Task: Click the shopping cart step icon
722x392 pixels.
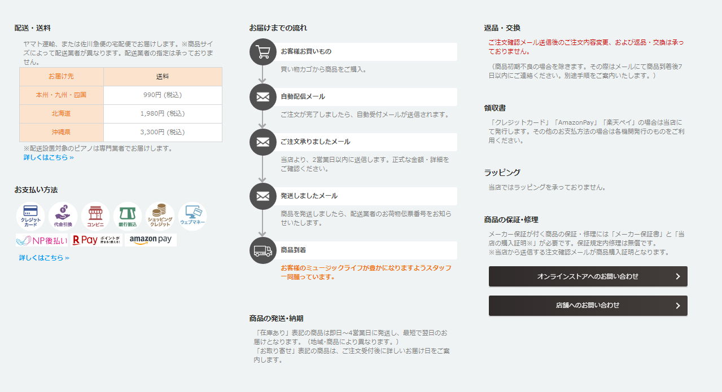Action: point(262,52)
